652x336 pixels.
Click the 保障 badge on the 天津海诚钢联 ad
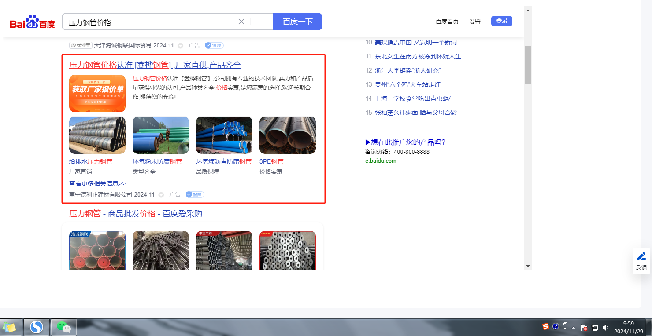point(214,45)
